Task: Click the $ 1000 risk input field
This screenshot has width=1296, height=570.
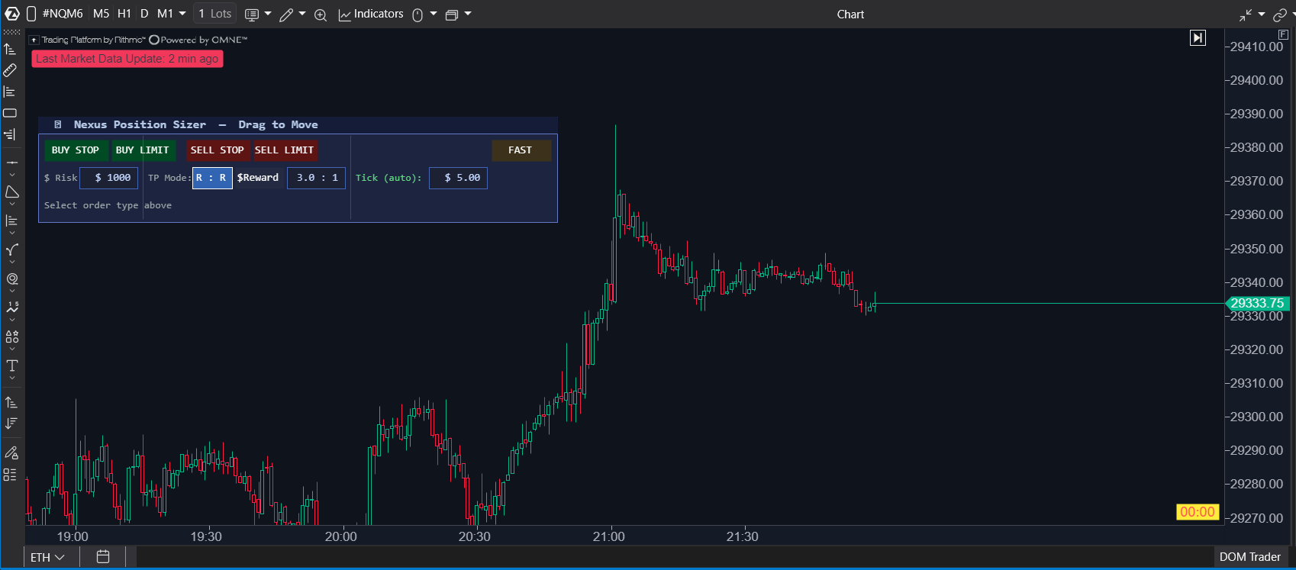Action: pyautogui.click(x=109, y=178)
